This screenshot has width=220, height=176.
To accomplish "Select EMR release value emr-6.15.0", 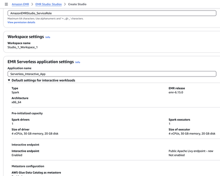I will 176,92.
